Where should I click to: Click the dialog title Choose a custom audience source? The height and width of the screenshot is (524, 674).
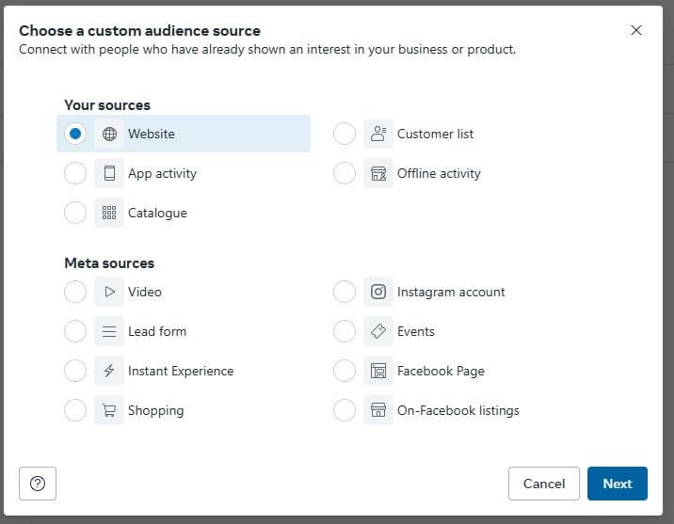click(139, 31)
